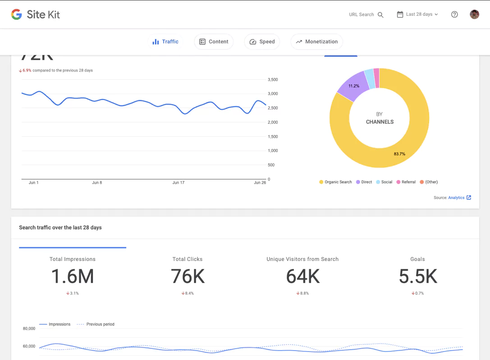The image size is (490, 360).
Task: Click the URL Search magnifier icon
Action: [380, 14]
